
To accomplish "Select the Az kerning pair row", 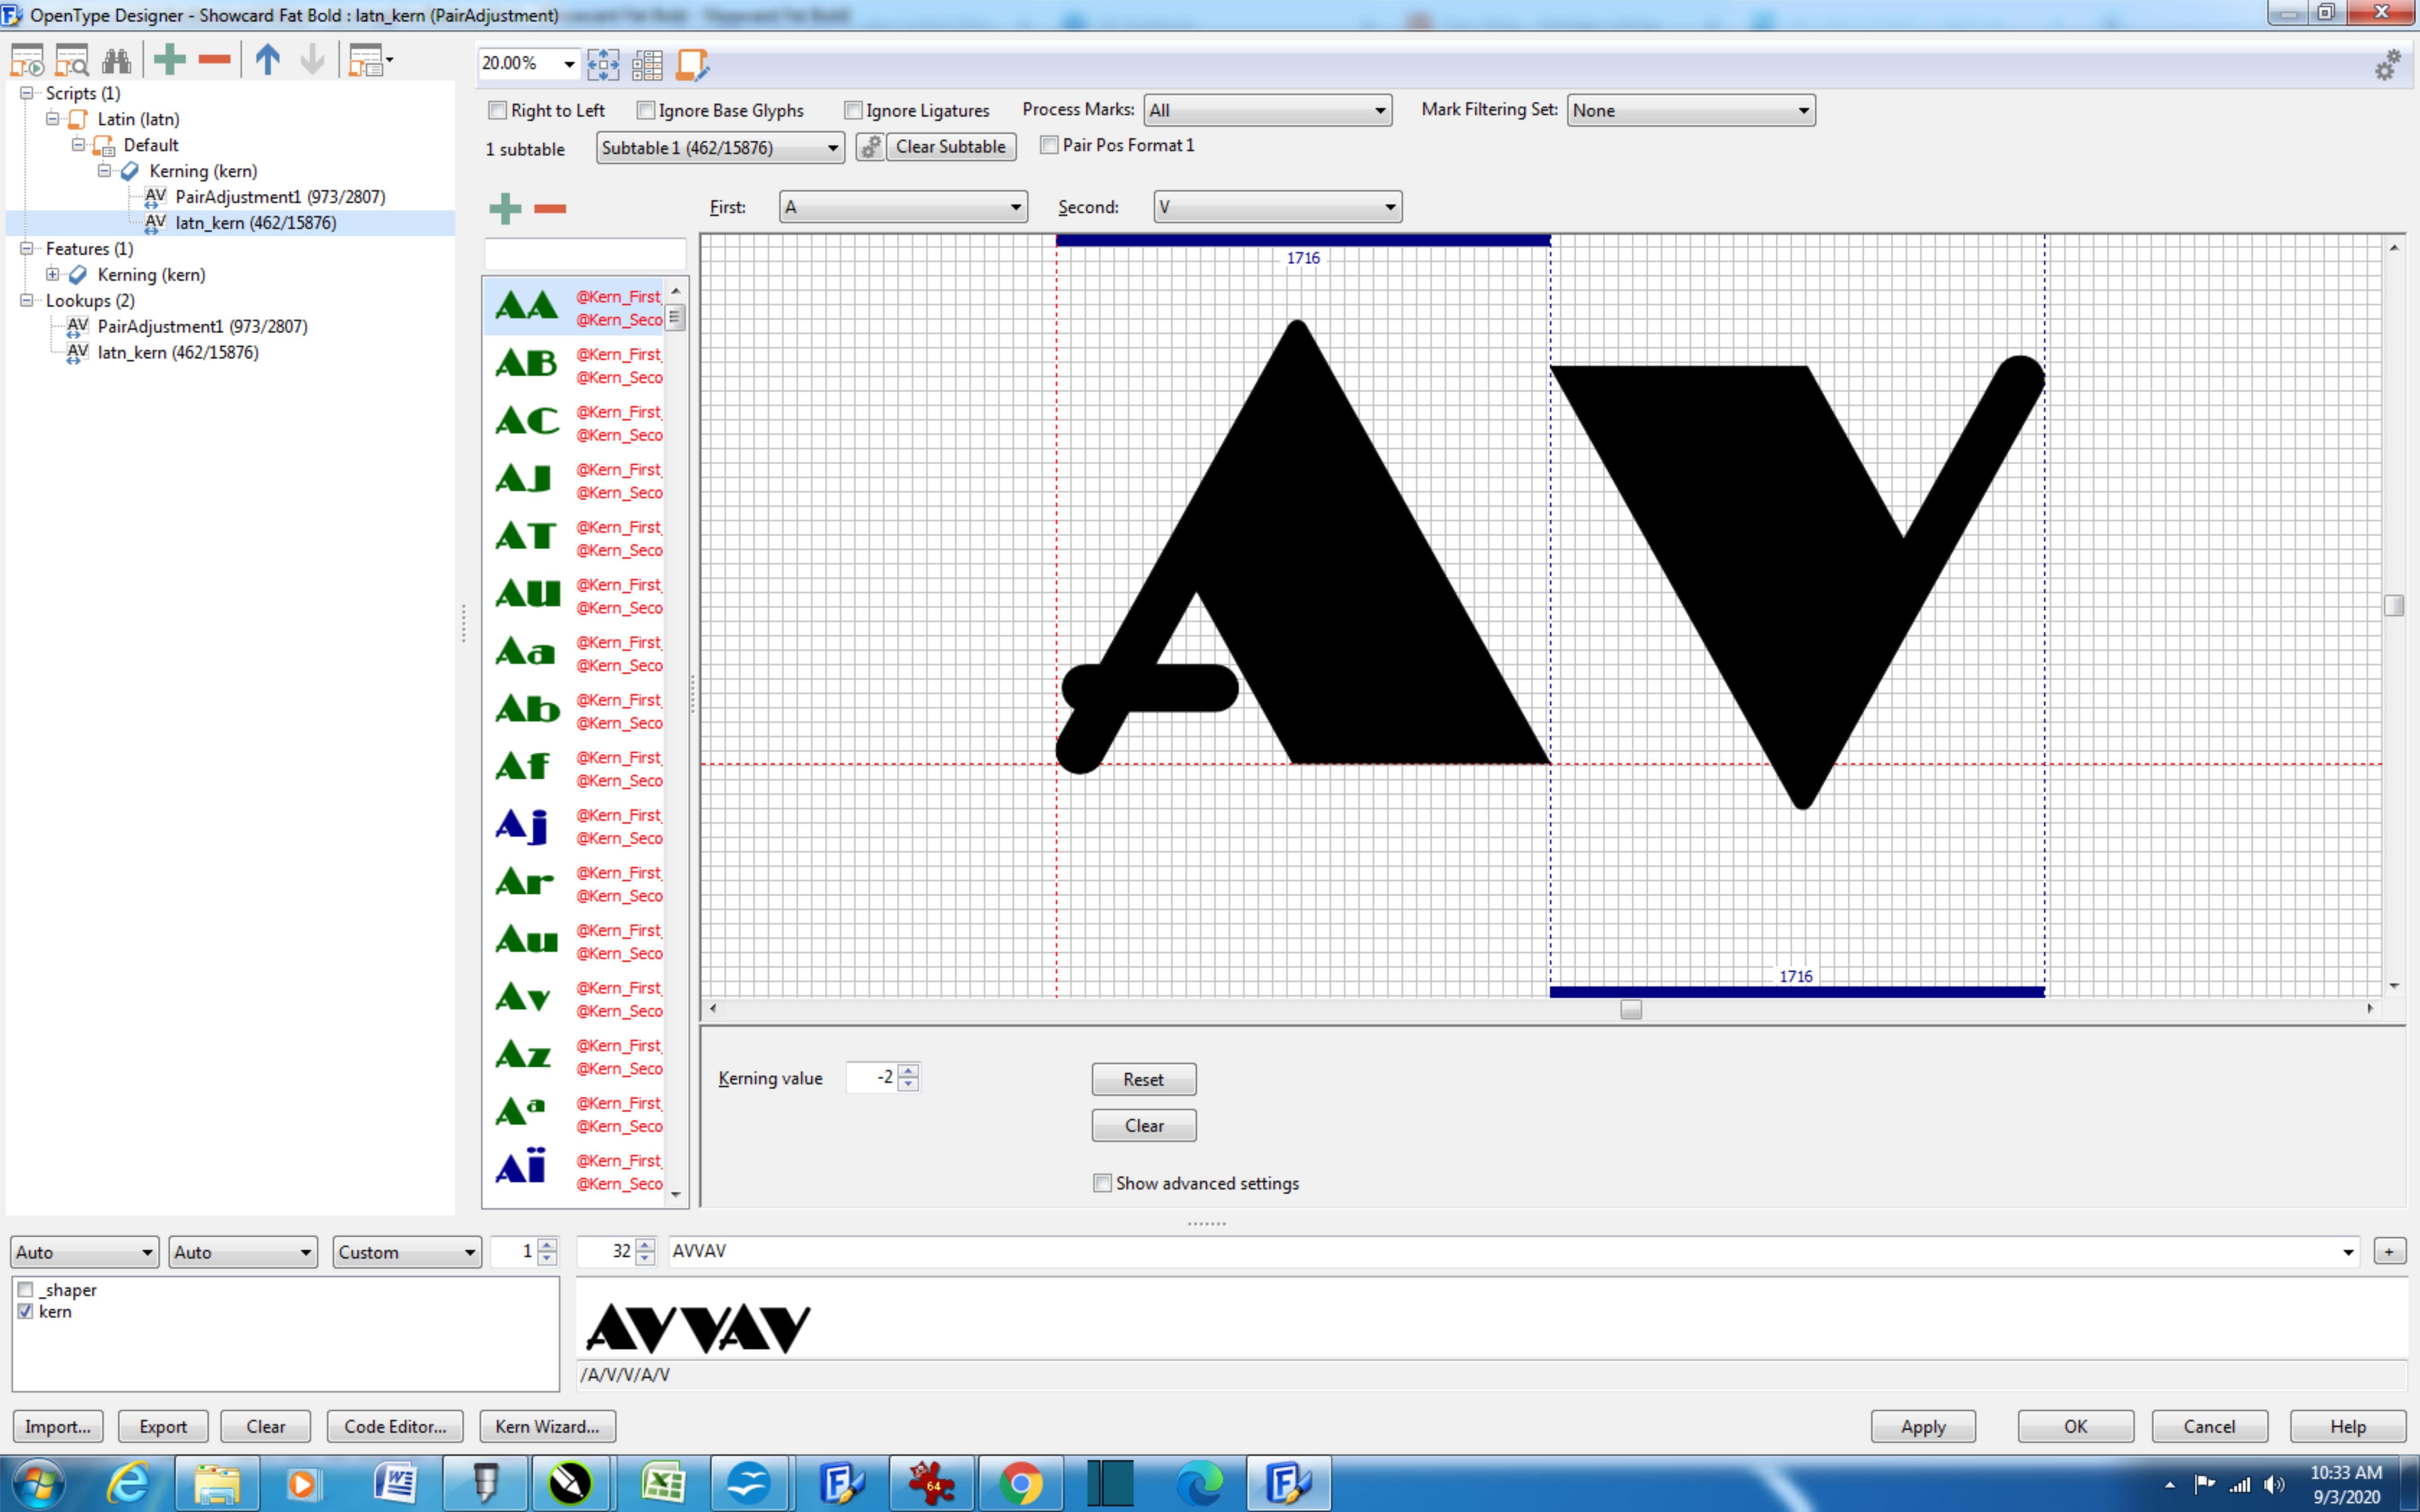I will tap(573, 1057).
